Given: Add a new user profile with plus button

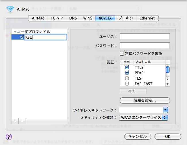Looking at the screenshot, I should tap(15, 121).
